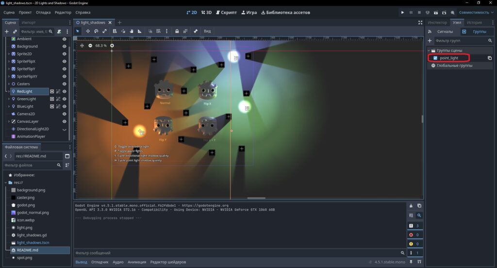Close the light_shadows scene tab

[x=110, y=22]
